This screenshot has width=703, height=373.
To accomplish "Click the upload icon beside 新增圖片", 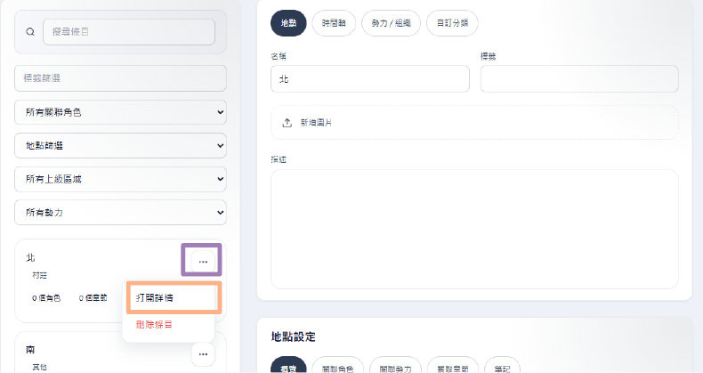I will [x=287, y=122].
